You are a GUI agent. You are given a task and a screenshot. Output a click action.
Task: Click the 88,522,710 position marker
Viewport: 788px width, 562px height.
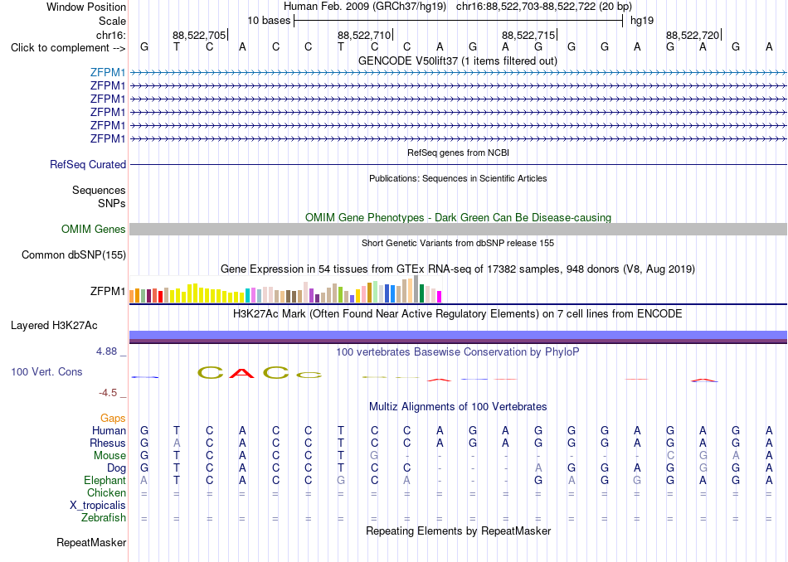pos(364,35)
